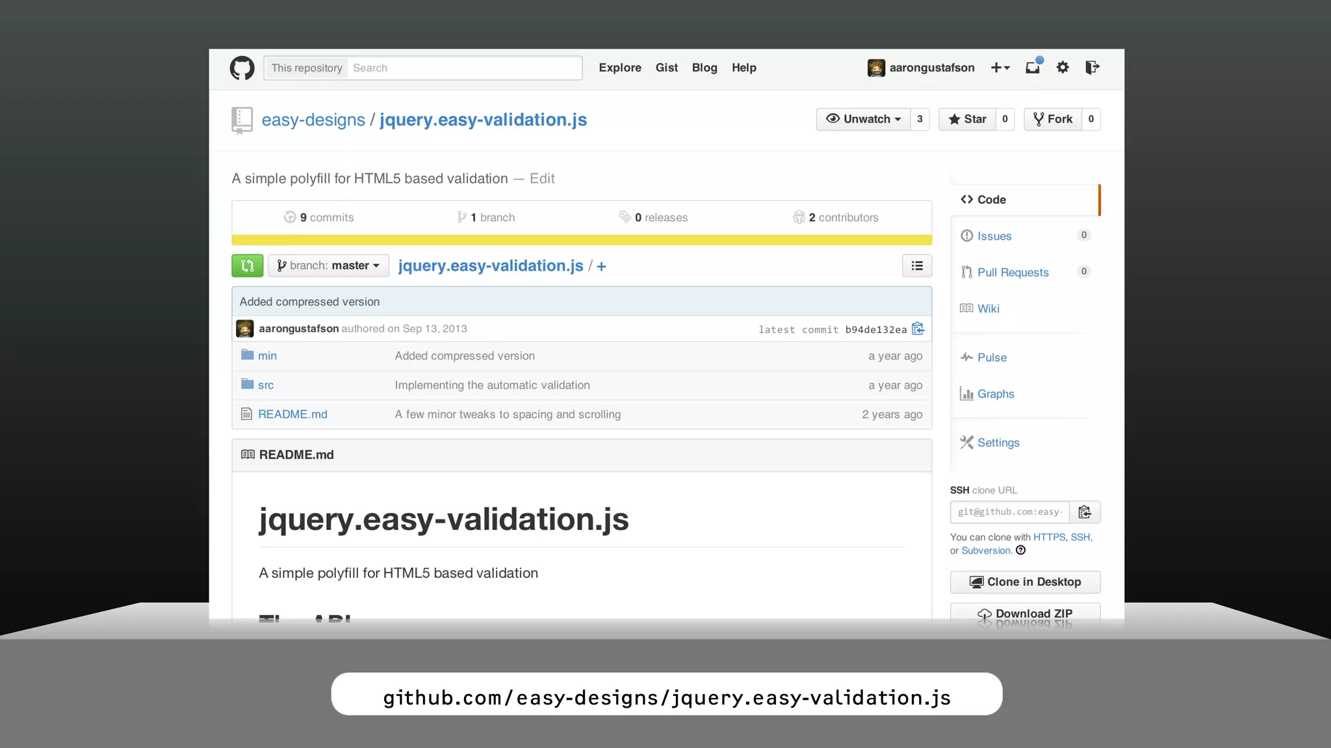Click the yellow language stats bar
This screenshot has height=748, width=1331.
click(x=582, y=240)
